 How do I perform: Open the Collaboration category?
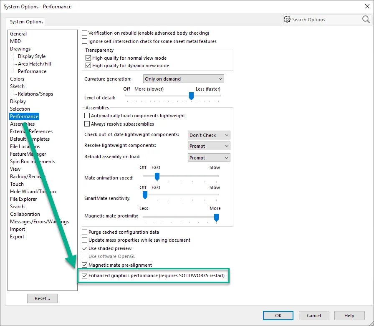pyautogui.click(x=25, y=214)
